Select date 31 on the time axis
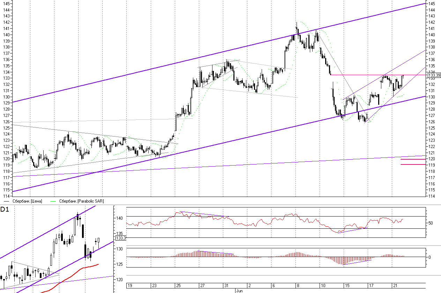The image size is (441, 293). (x=226, y=286)
